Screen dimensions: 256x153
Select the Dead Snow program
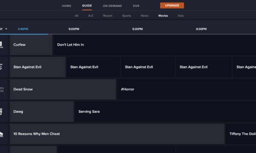point(63,90)
